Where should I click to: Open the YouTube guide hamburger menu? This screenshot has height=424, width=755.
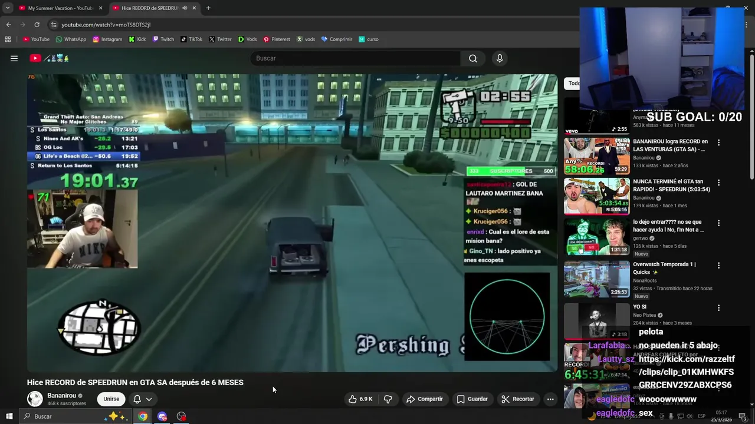14,58
